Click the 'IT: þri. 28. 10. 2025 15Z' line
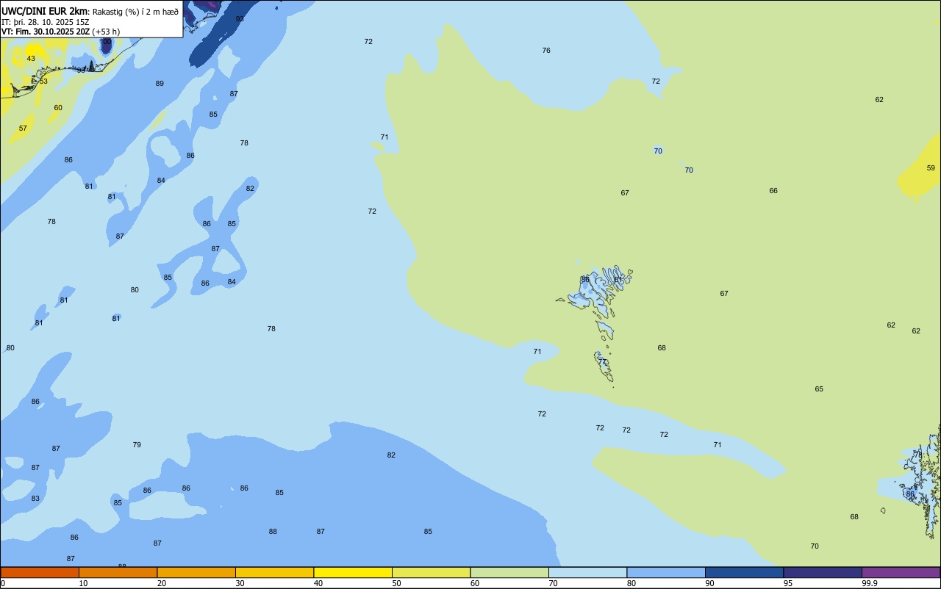The image size is (941, 589). tap(45, 22)
